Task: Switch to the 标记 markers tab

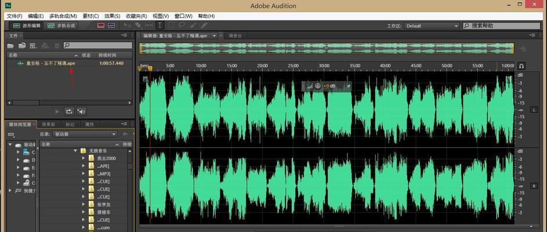Action: click(70, 124)
